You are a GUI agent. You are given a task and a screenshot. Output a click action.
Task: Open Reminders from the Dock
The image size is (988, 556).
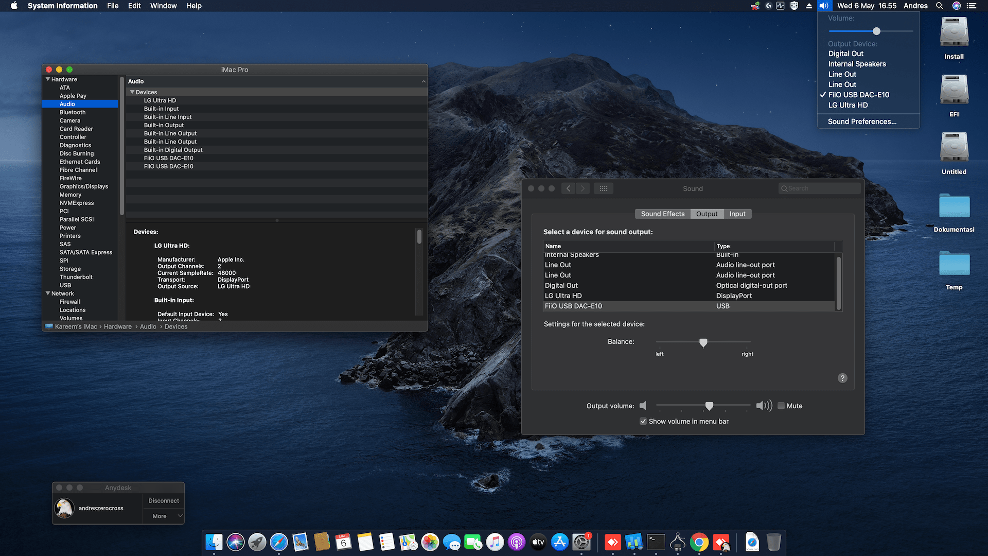pyautogui.click(x=387, y=542)
